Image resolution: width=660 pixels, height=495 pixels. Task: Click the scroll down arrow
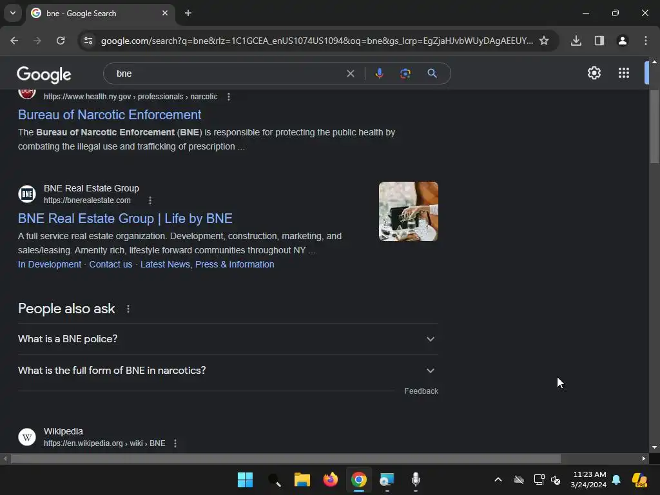click(x=654, y=447)
